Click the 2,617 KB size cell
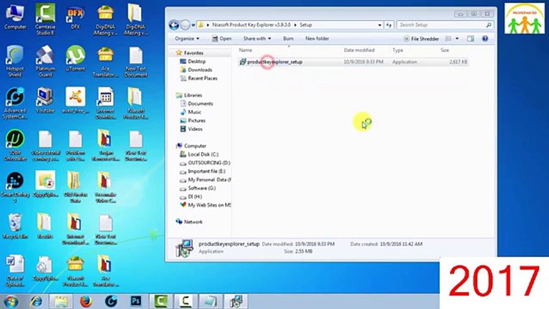The width and height of the screenshot is (549, 309). click(458, 62)
